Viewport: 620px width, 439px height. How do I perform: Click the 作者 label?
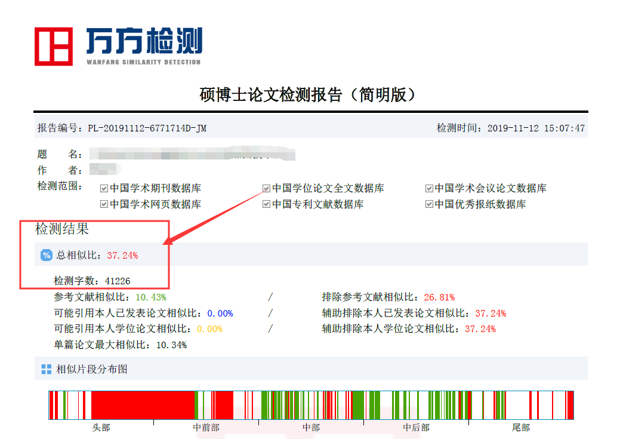point(59,170)
